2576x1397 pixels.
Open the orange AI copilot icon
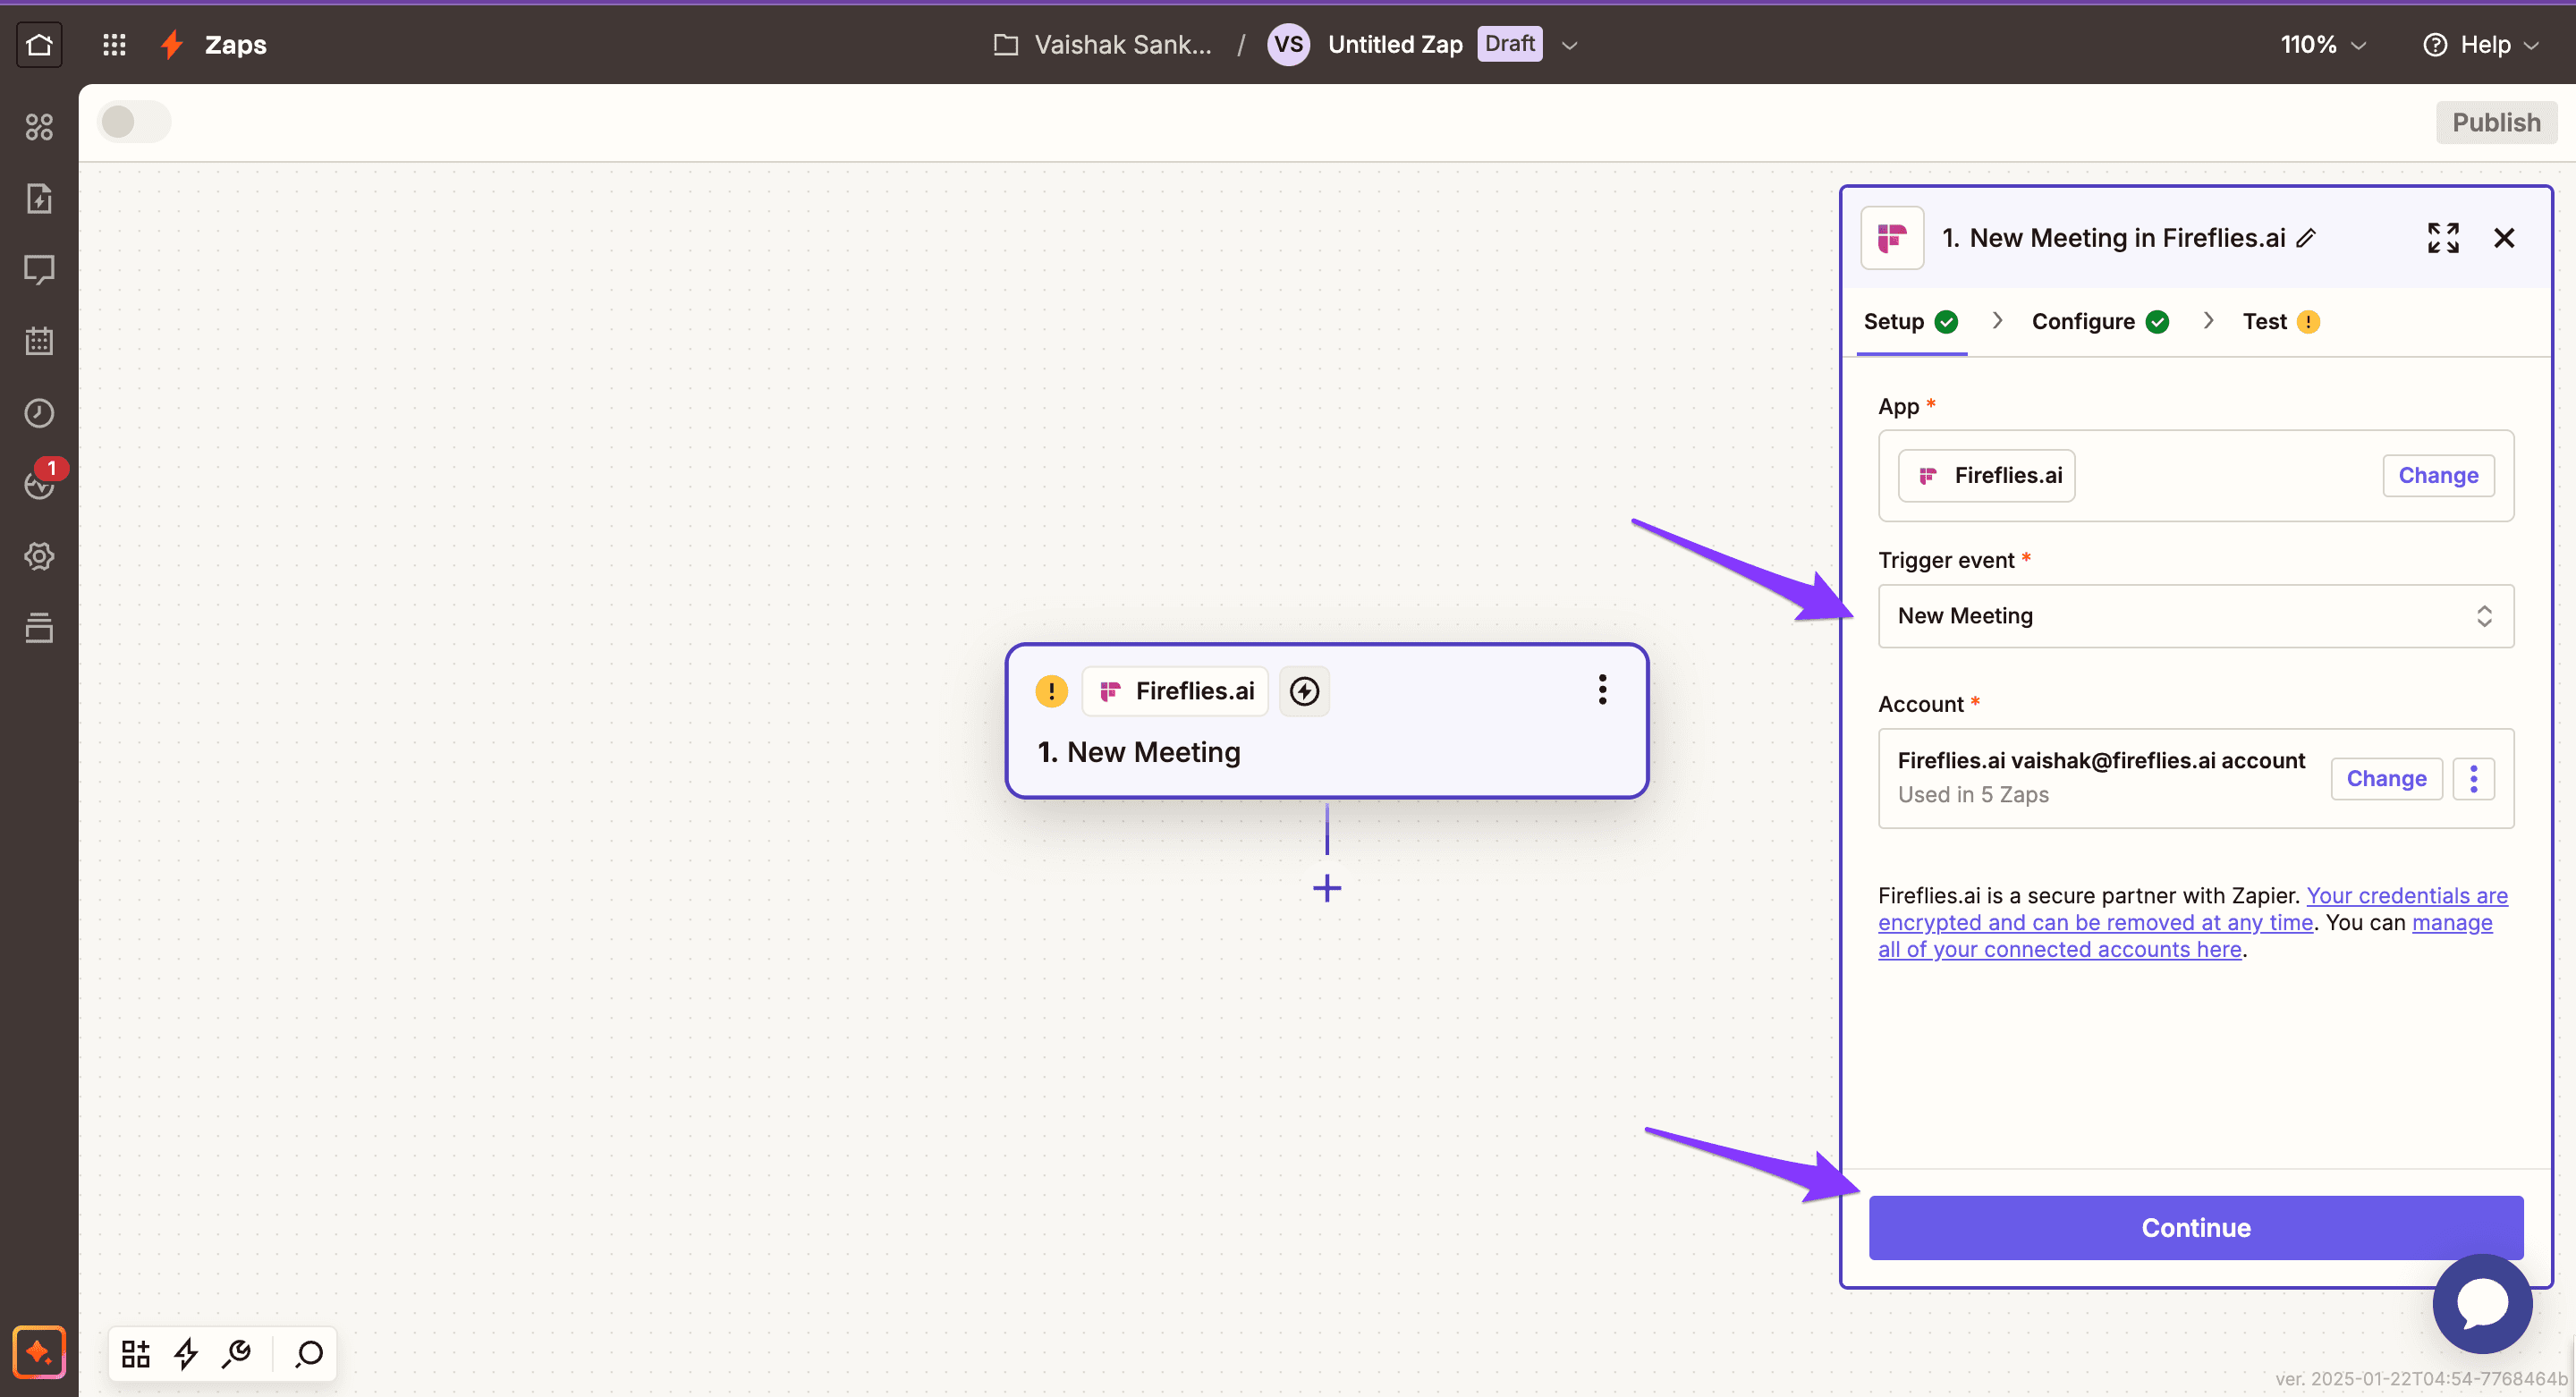(x=39, y=1353)
